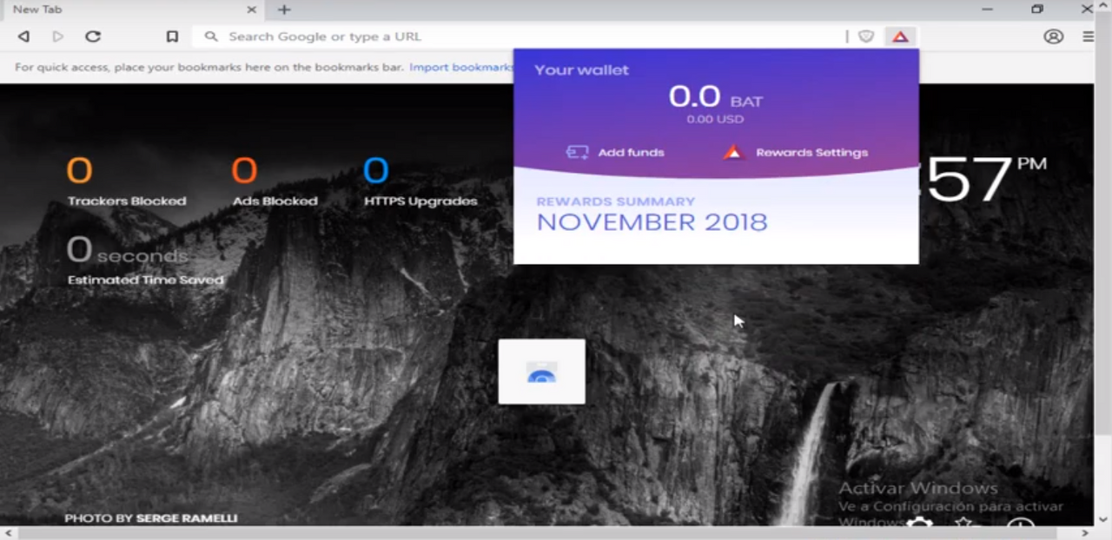1112x540 pixels.
Task: Click HTTPS Upgrades counter
Action: 420,182
